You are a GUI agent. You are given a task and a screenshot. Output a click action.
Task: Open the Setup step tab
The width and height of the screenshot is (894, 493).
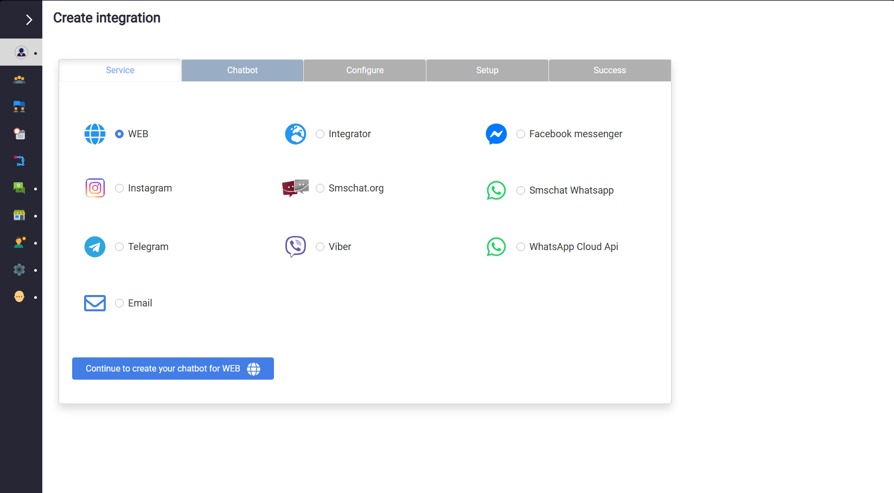[x=487, y=71]
